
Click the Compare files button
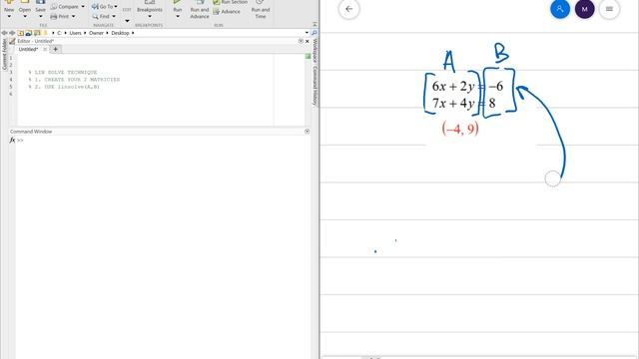(65, 7)
